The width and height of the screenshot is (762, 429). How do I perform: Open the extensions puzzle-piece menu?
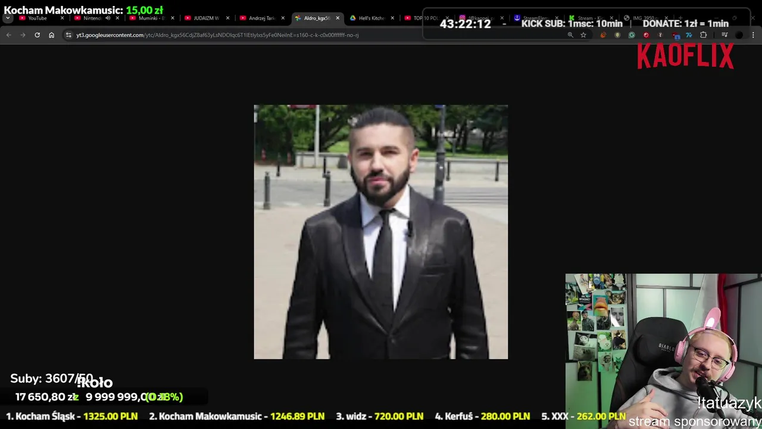pyautogui.click(x=703, y=35)
